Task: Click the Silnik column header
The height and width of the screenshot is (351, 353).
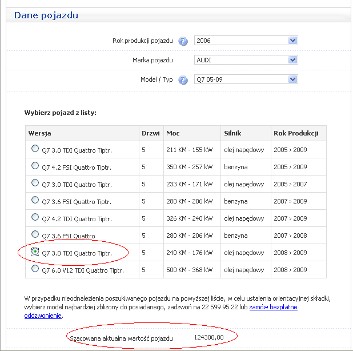Action: point(246,133)
